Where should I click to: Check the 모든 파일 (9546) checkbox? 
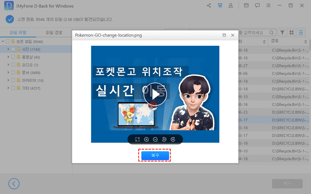click(x=7, y=42)
